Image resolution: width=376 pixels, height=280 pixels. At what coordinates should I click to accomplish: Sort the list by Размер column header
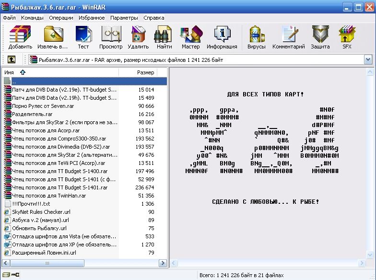[x=138, y=72]
